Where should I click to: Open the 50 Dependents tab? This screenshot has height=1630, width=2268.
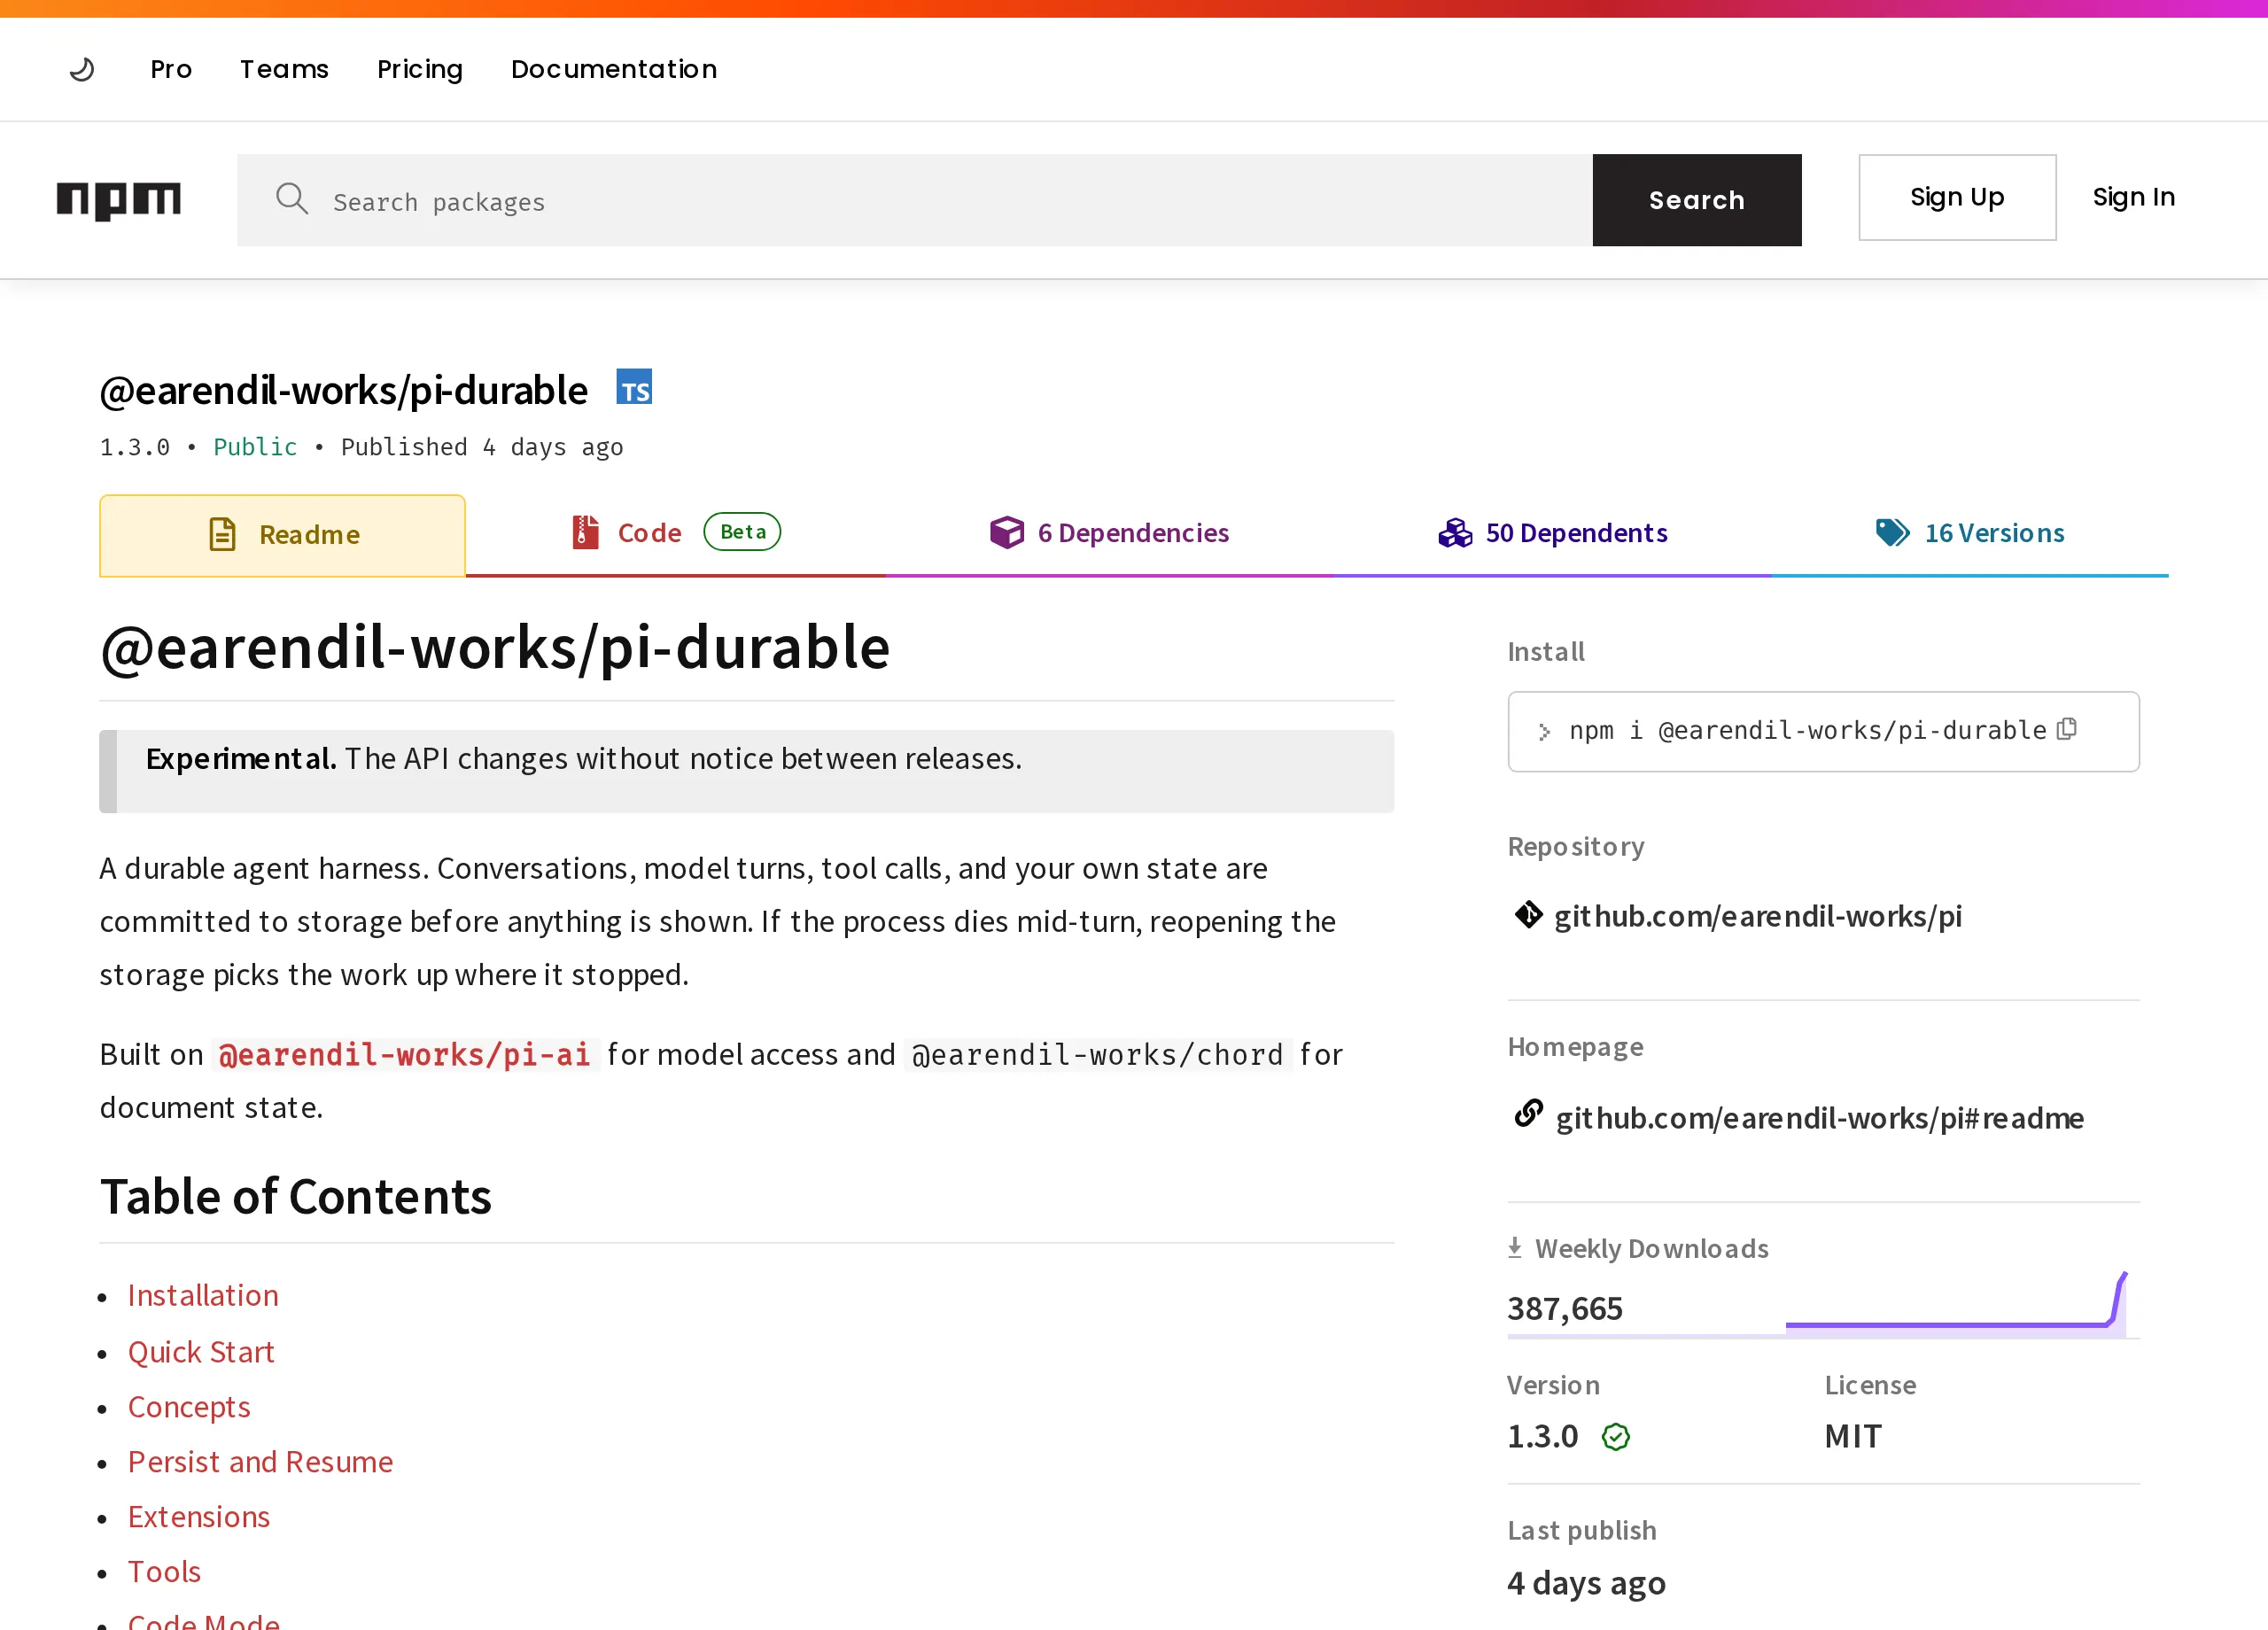coord(1552,533)
